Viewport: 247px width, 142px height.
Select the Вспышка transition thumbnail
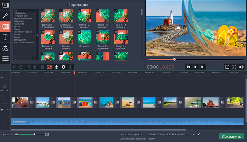click(84, 37)
